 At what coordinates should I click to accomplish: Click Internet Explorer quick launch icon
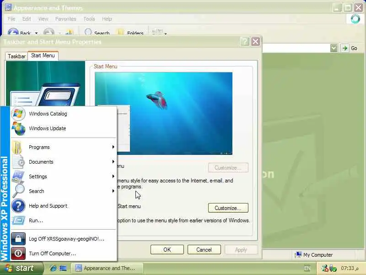pos(53,268)
